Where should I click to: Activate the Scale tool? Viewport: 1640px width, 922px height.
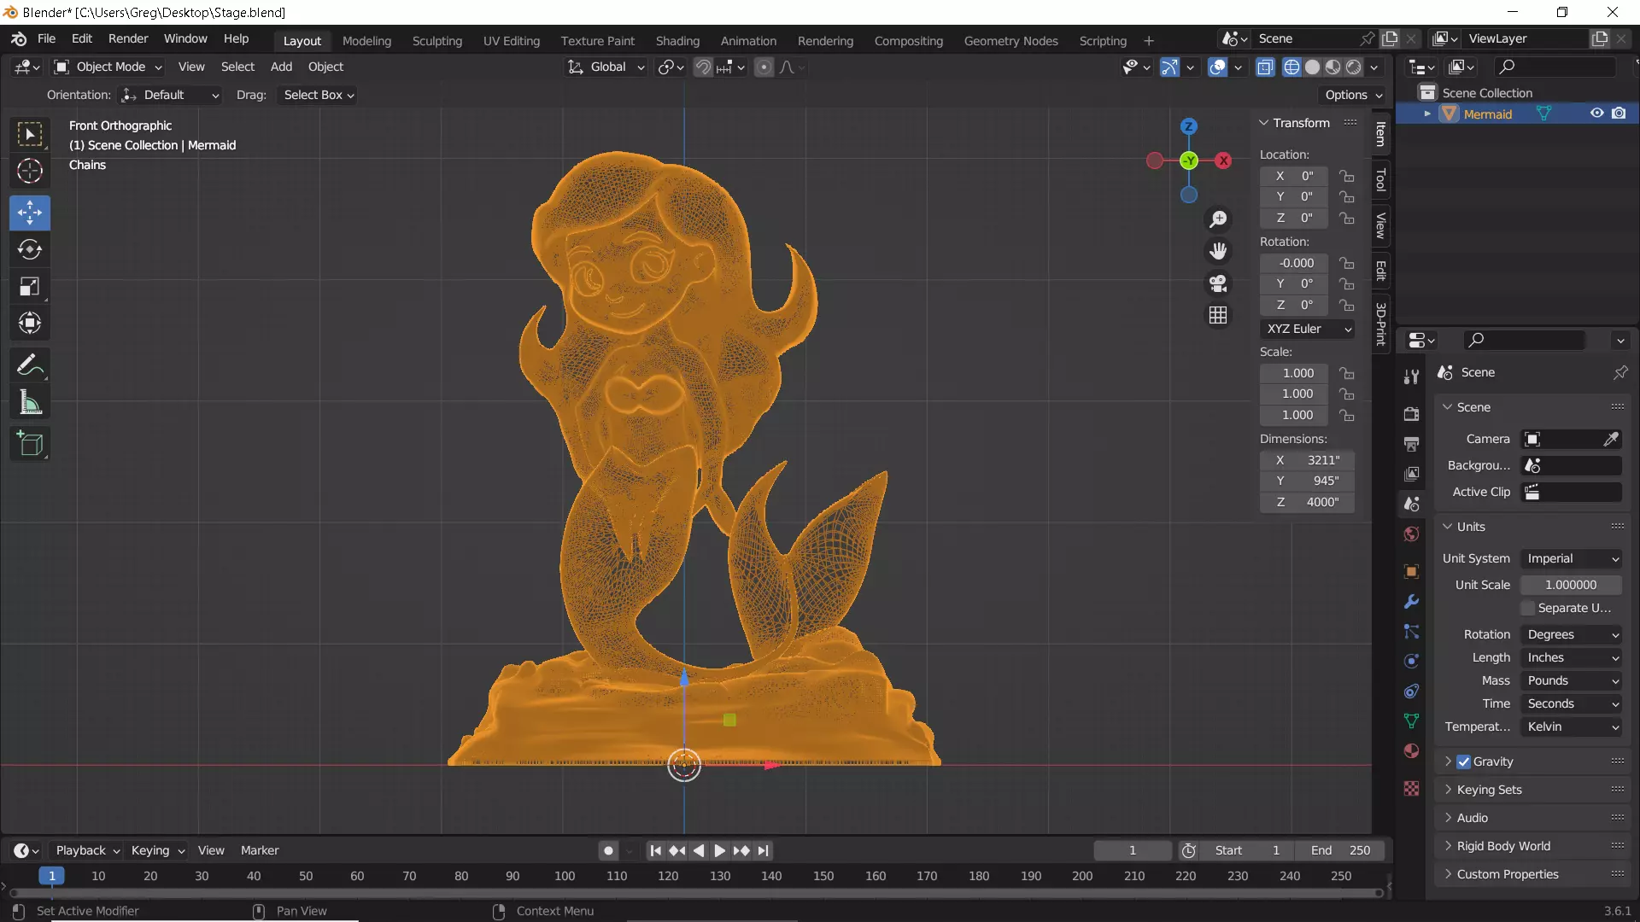click(x=30, y=286)
